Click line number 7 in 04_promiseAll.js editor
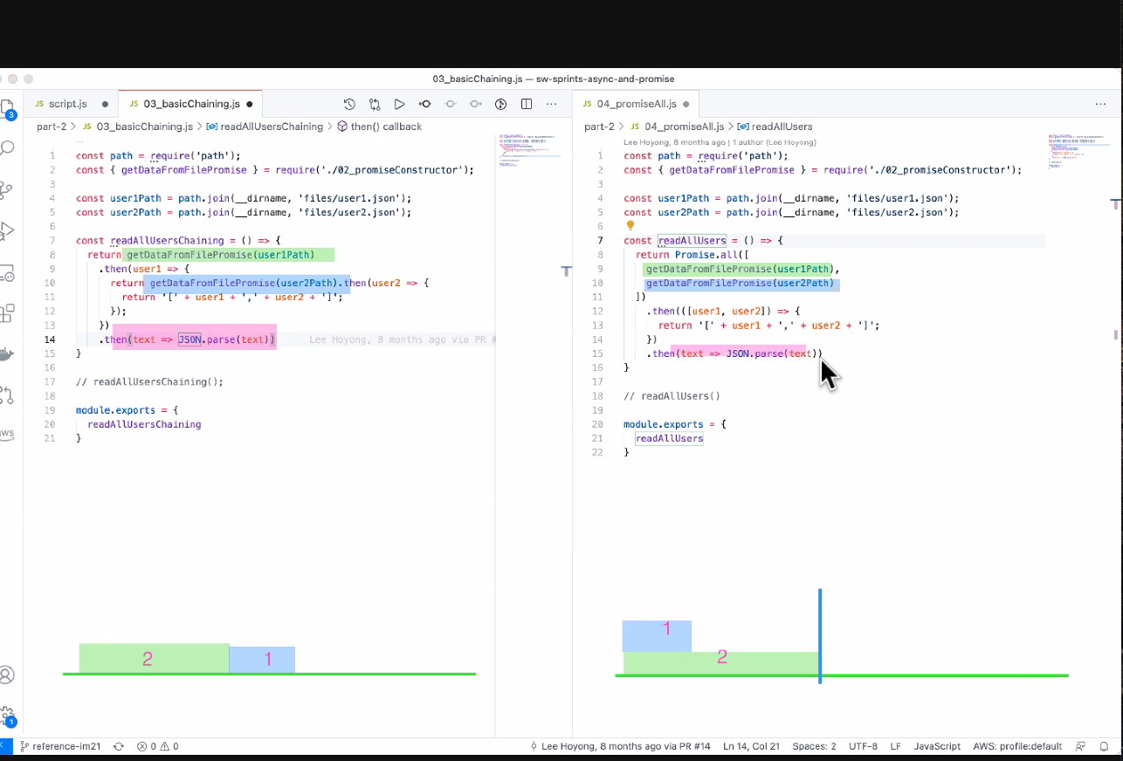Screen dimensions: 1123x761 599,240
